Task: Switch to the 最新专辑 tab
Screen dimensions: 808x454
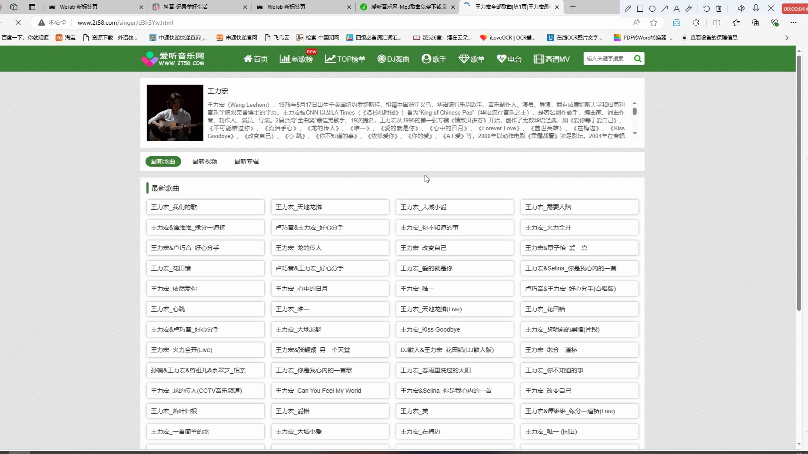Action: [x=246, y=161]
